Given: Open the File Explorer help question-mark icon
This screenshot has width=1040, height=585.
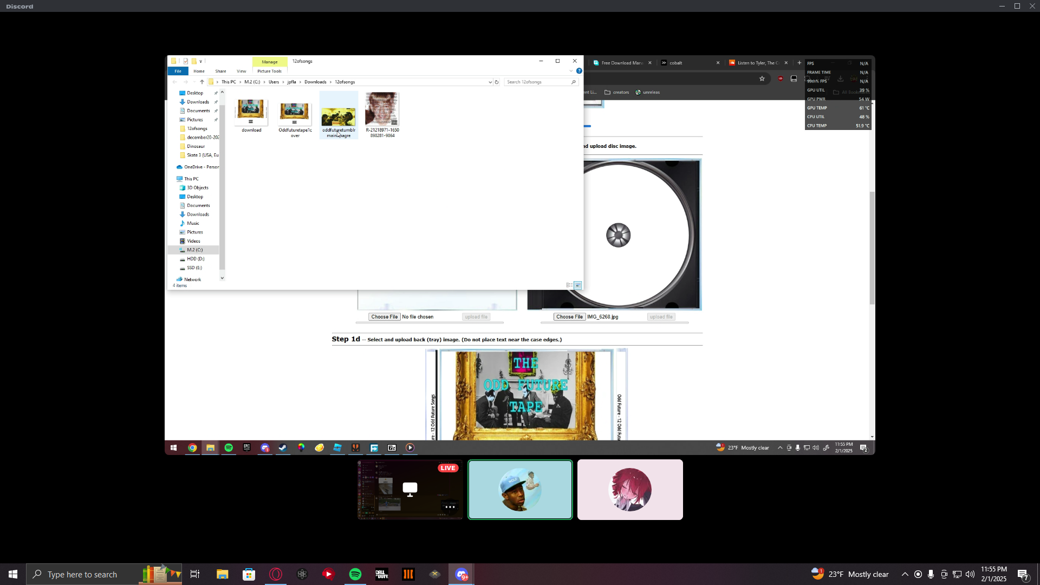Looking at the screenshot, I should pos(579,71).
